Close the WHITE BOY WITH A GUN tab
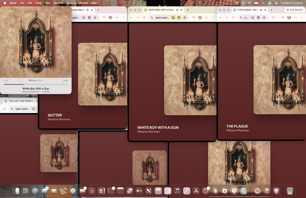The image size is (306, 198). (x=181, y=10)
